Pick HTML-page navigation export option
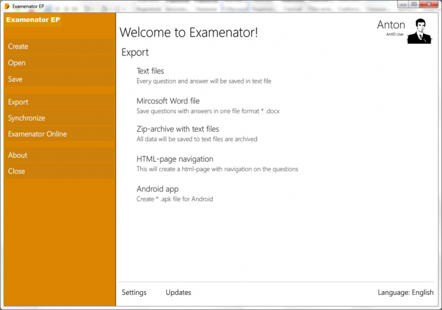 pyautogui.click(x=175, y=159)
